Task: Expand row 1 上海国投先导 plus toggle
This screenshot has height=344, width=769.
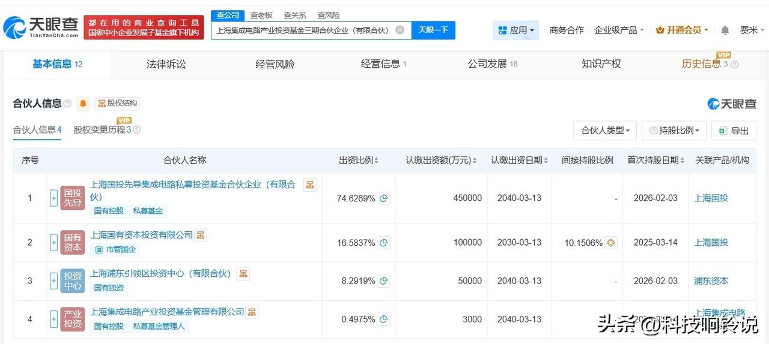Action: (x=53, y=198)
